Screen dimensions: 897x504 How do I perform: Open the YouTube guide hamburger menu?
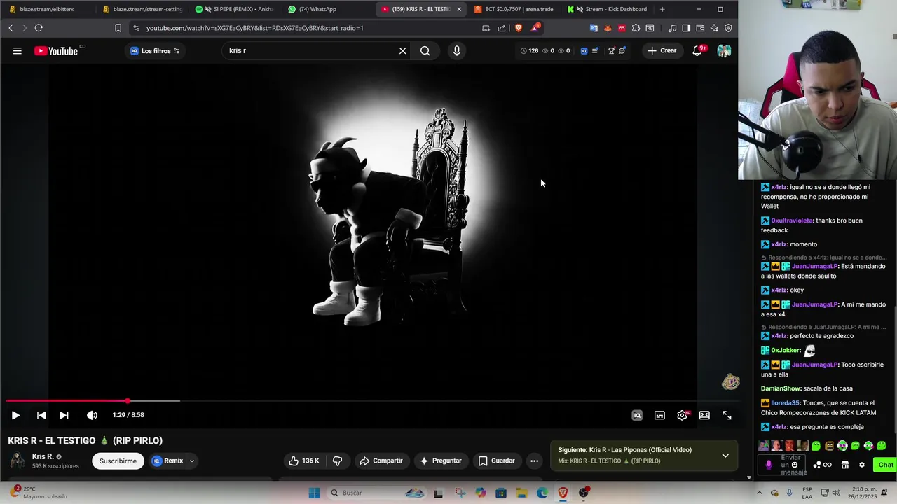click(x=17, y=51)
